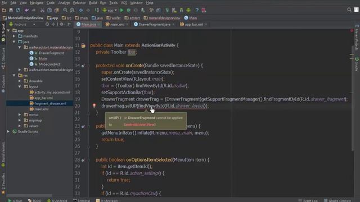The width and height of the screenshot is (360, 202).
Task: Click the Help question mark icon
Action: pos(197,10)
